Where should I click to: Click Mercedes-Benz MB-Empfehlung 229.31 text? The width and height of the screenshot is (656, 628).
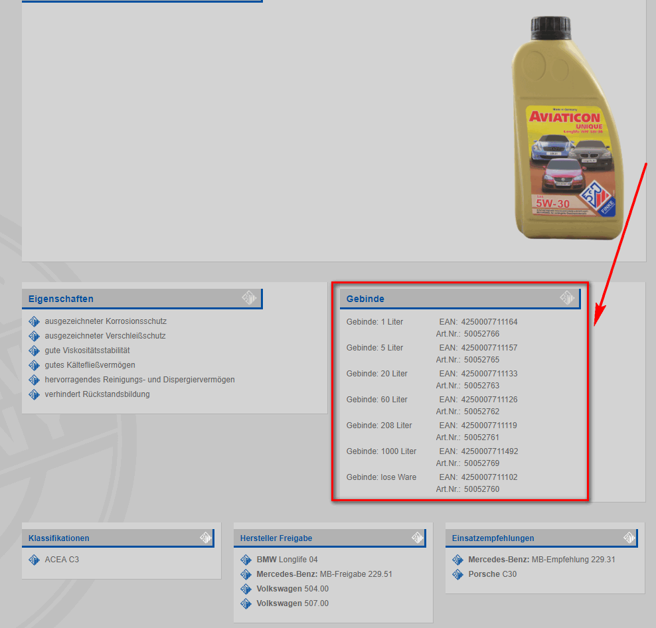coord(542,560)
